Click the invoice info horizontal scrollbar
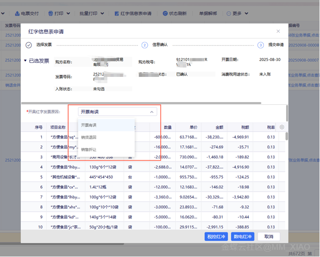320x257 pixels. (x=141, y=103)
